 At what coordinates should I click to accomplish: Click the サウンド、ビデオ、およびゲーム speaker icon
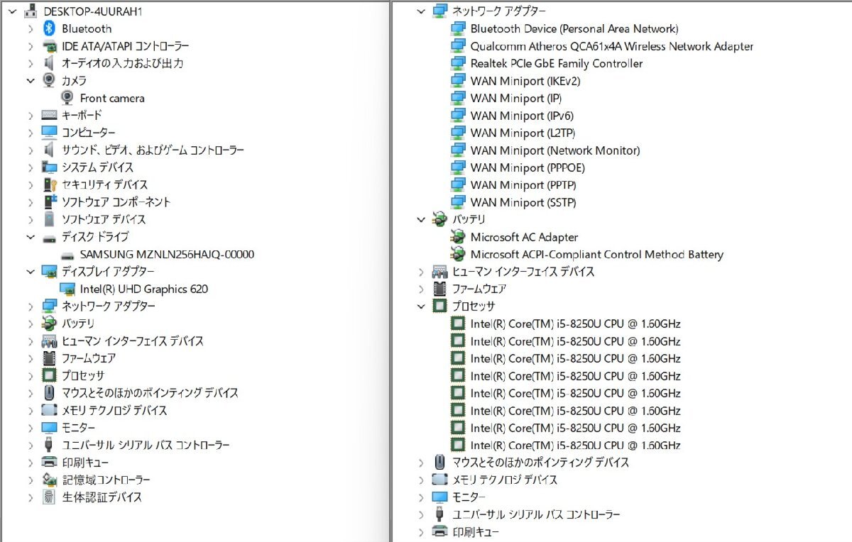(49, 150)
